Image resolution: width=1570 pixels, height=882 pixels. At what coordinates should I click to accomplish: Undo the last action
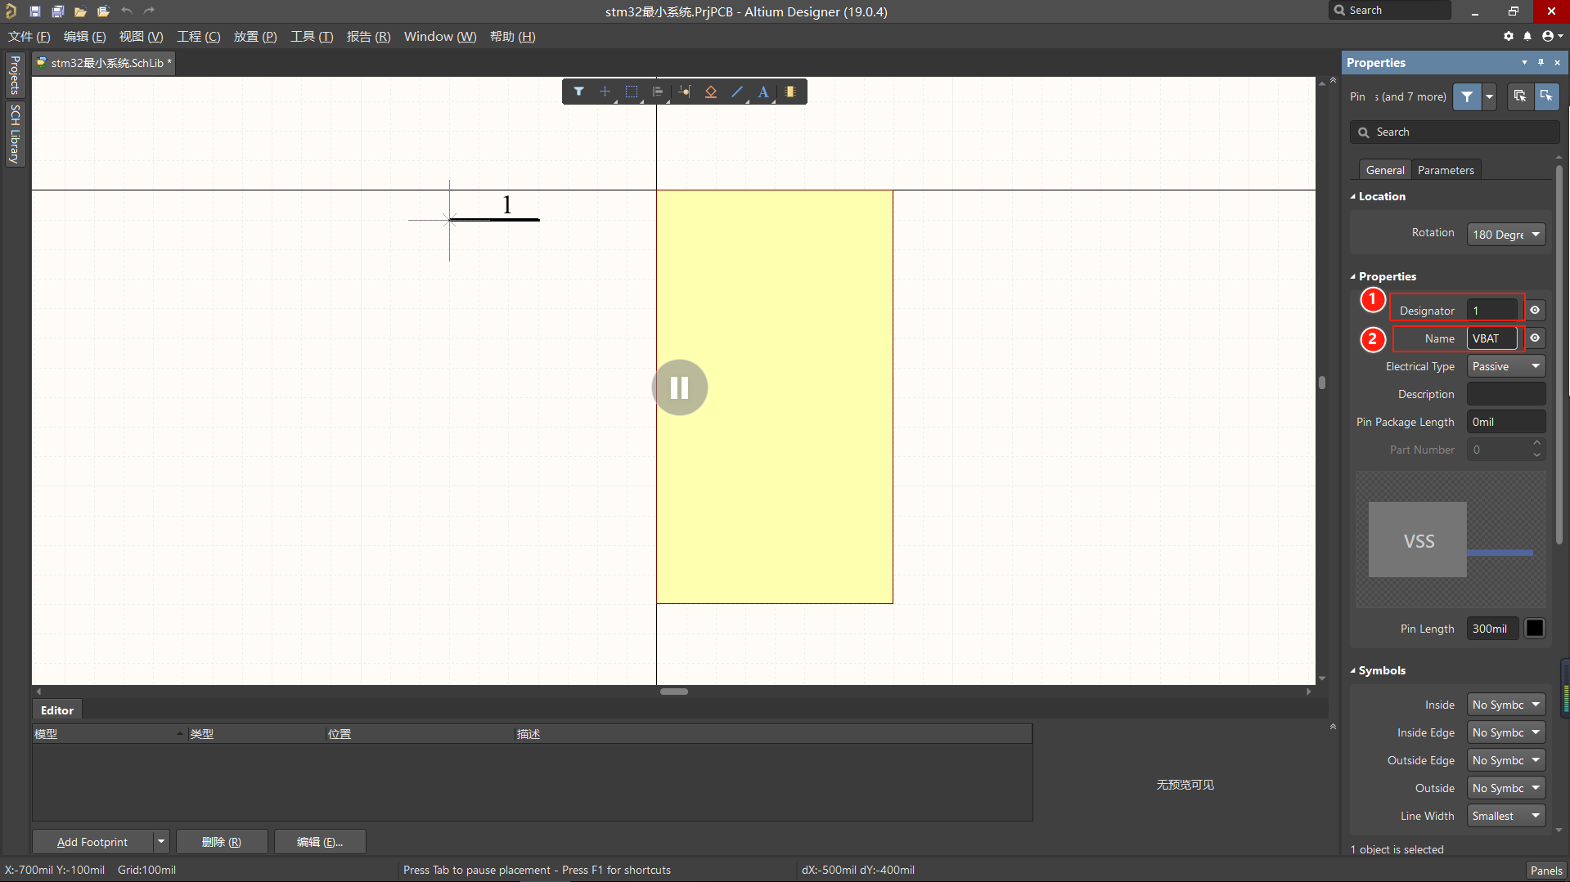(x=126, y=11)
